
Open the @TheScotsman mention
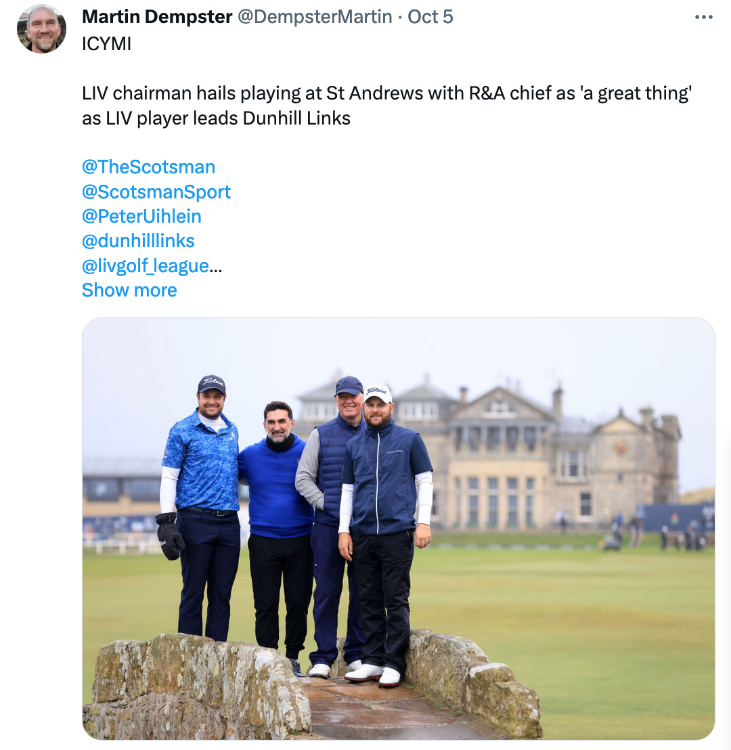point(149,167)
